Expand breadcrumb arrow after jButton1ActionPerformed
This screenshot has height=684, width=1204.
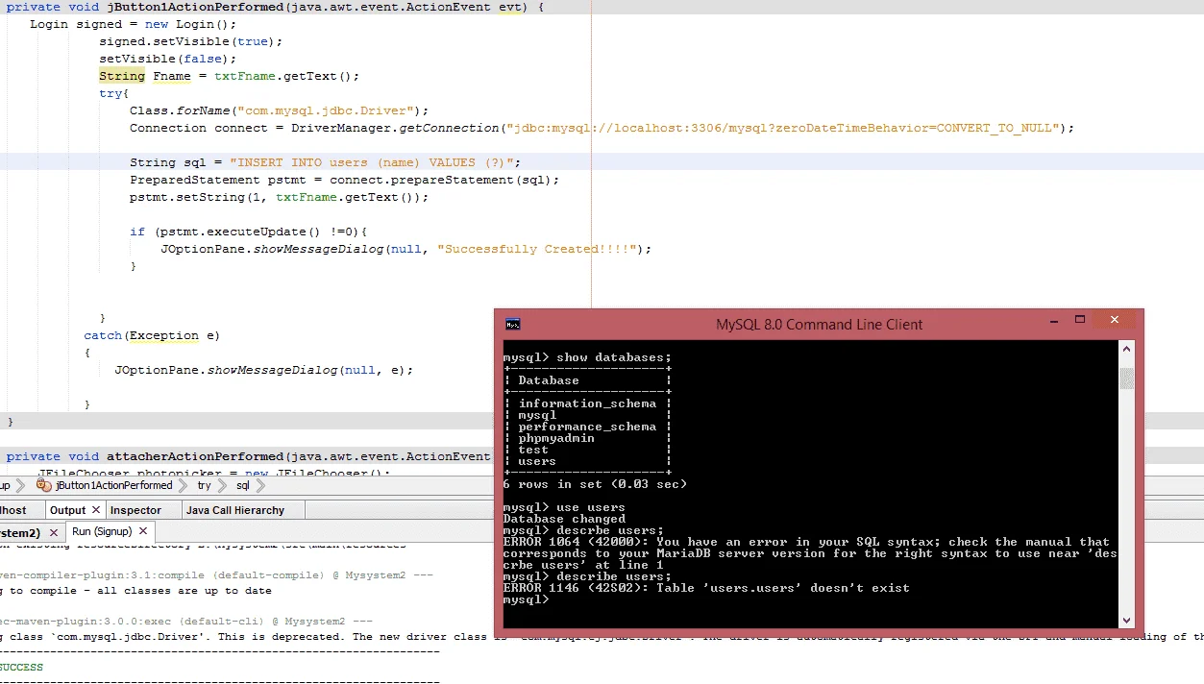click(182, 486)
